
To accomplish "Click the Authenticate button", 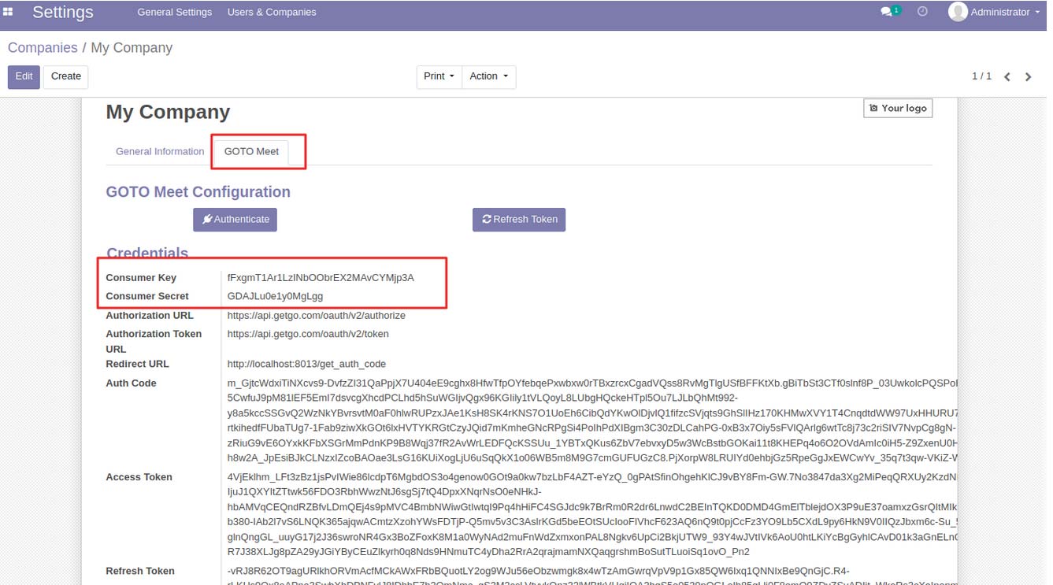I will (x=235, y=219).
